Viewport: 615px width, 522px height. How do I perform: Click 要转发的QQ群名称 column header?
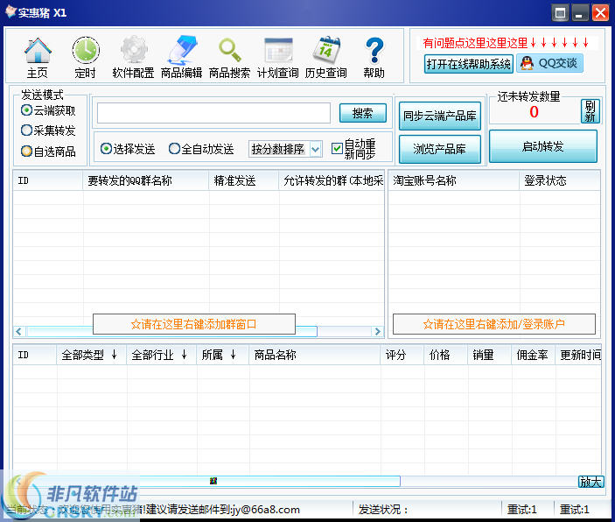pos(146,180)
